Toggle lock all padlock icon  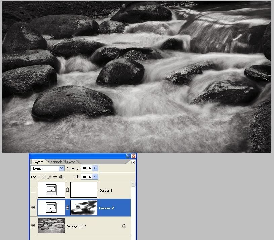tap(61, 177)
